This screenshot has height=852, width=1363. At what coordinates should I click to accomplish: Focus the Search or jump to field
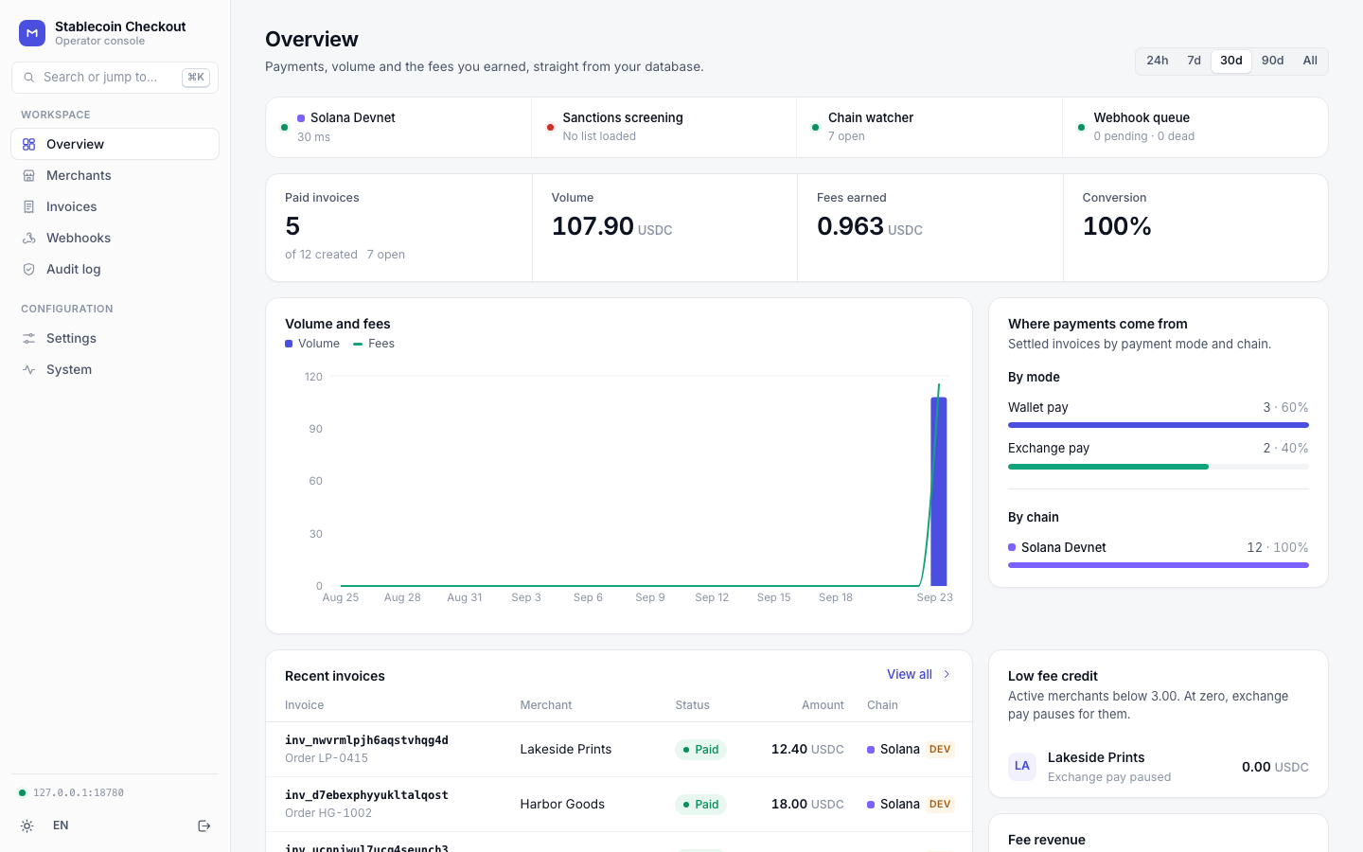pos(115,78)
